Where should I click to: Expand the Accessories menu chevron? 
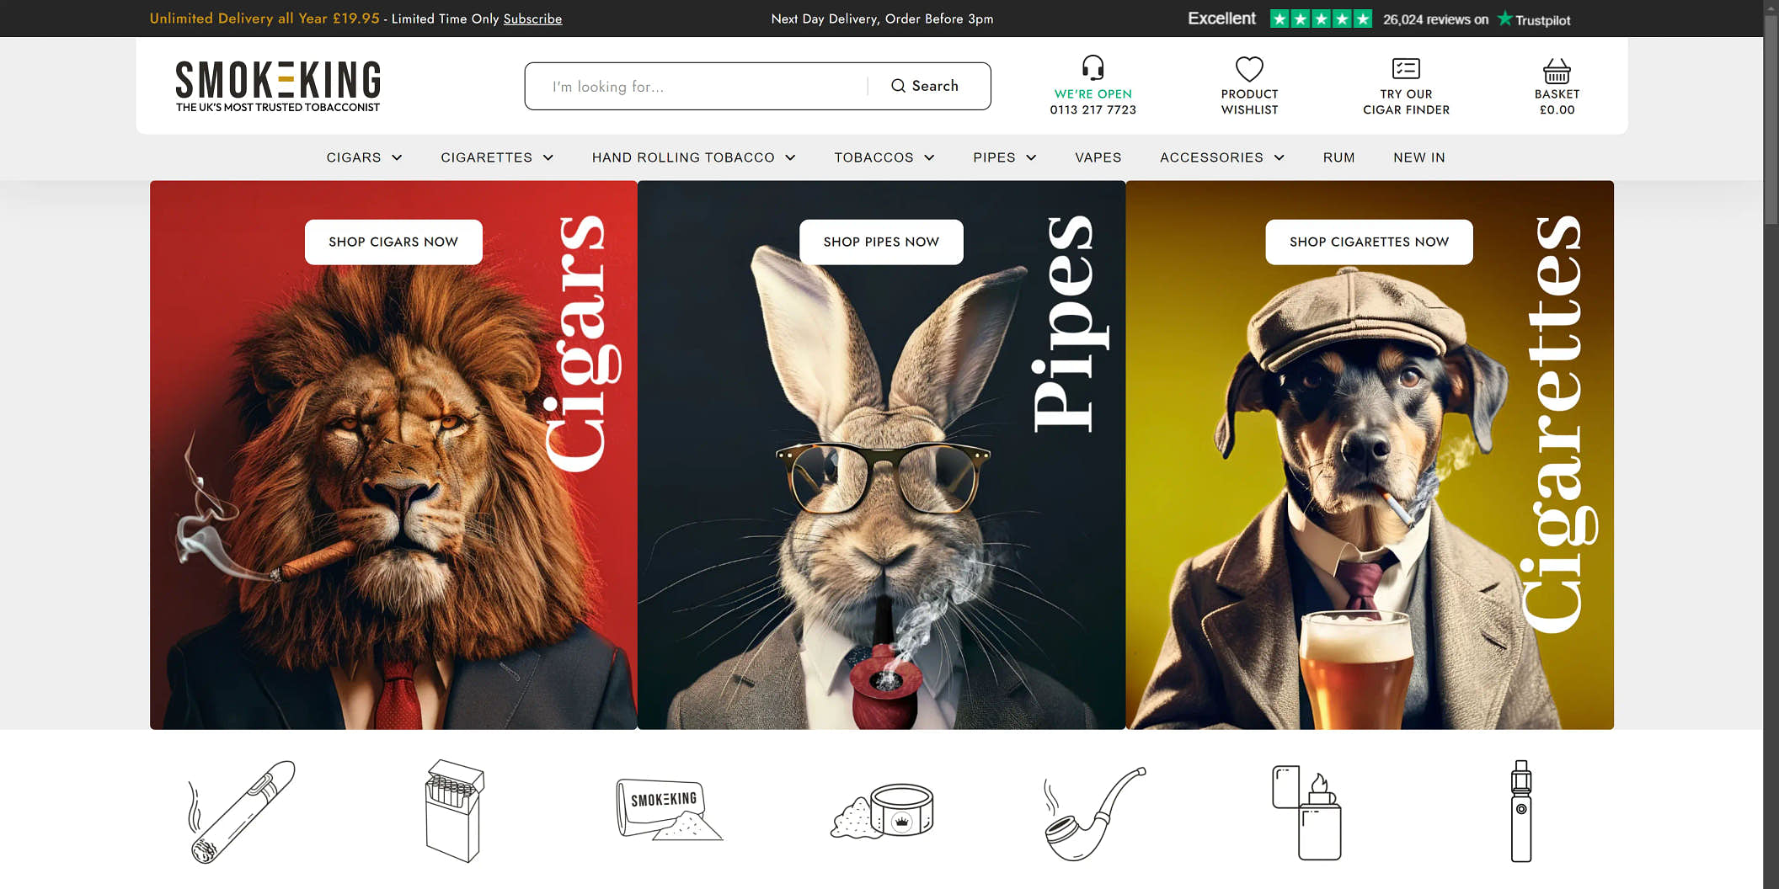(1279, 157)
